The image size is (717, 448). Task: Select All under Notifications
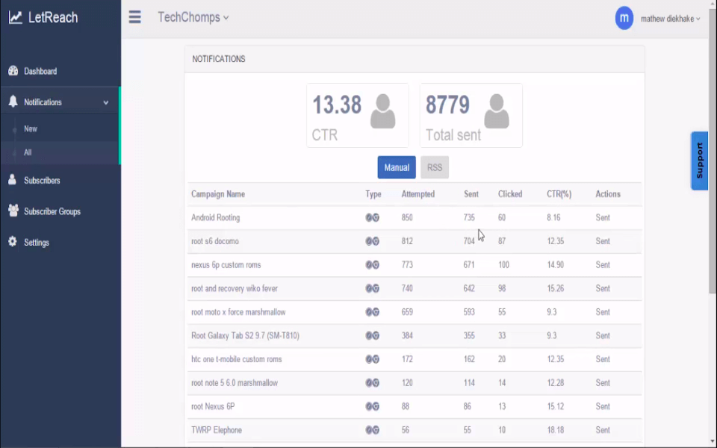(x=28, y=152)
